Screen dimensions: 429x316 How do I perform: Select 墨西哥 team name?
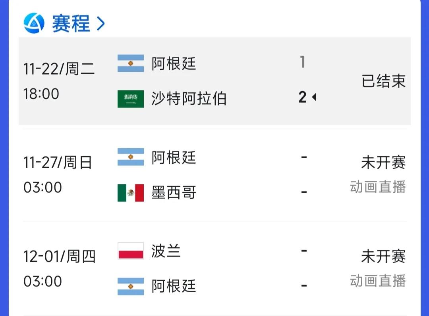[x=174, y=193]
